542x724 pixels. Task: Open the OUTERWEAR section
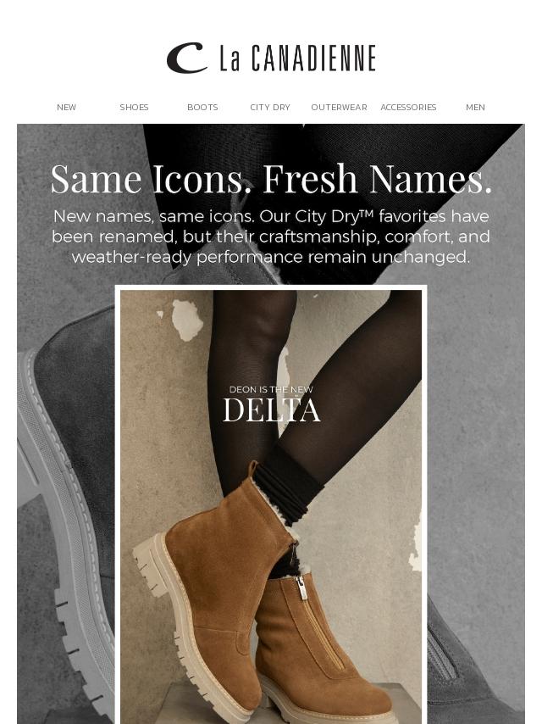[339, 107]
